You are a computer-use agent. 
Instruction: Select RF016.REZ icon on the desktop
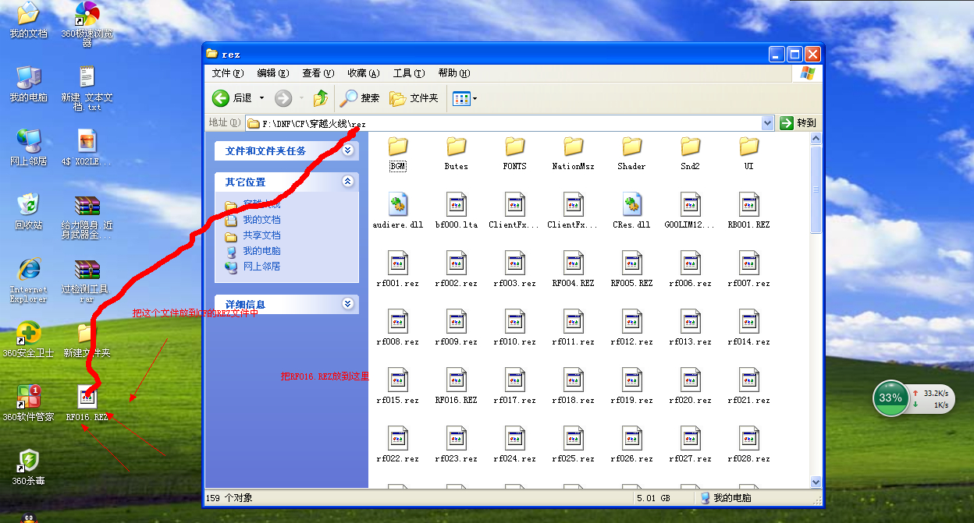pos(87,397)
